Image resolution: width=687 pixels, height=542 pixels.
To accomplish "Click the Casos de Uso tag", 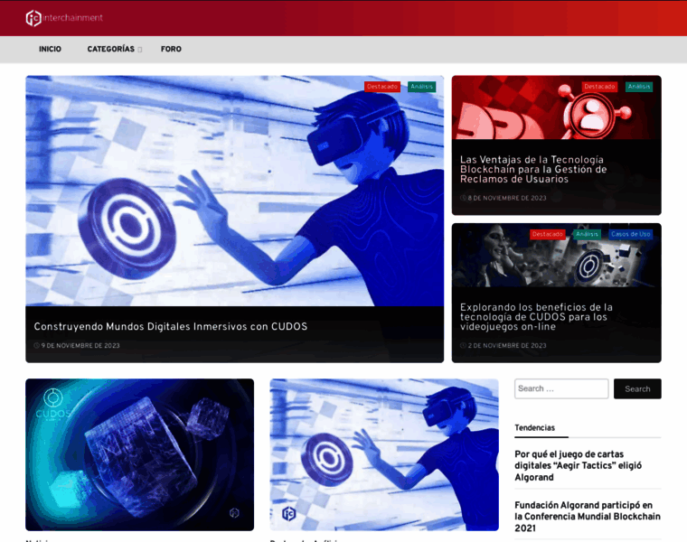I will [x=630, y=234].
